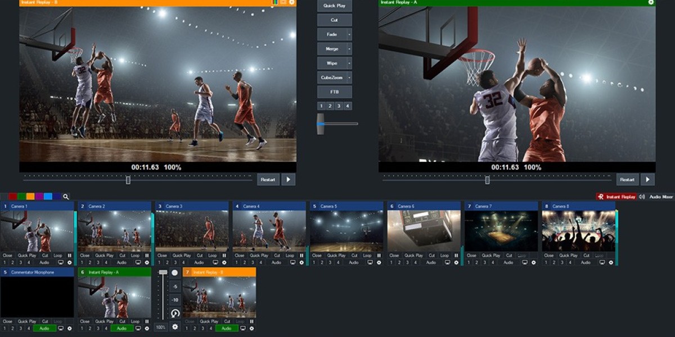The width and height of the screenshot is (675, 337).
Task: Open Camera 7 settings gear
Action: (x=534, y=262)
